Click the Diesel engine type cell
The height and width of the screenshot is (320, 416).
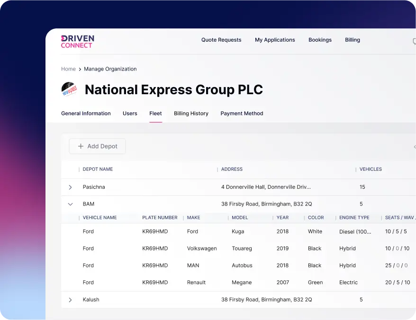click(x=355, y=232)
